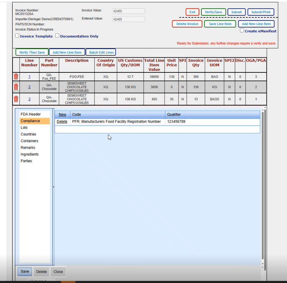Viewport: 287px width, 283px height.
Task: Open the FDA Header section
Action: [x=31, y=114]
